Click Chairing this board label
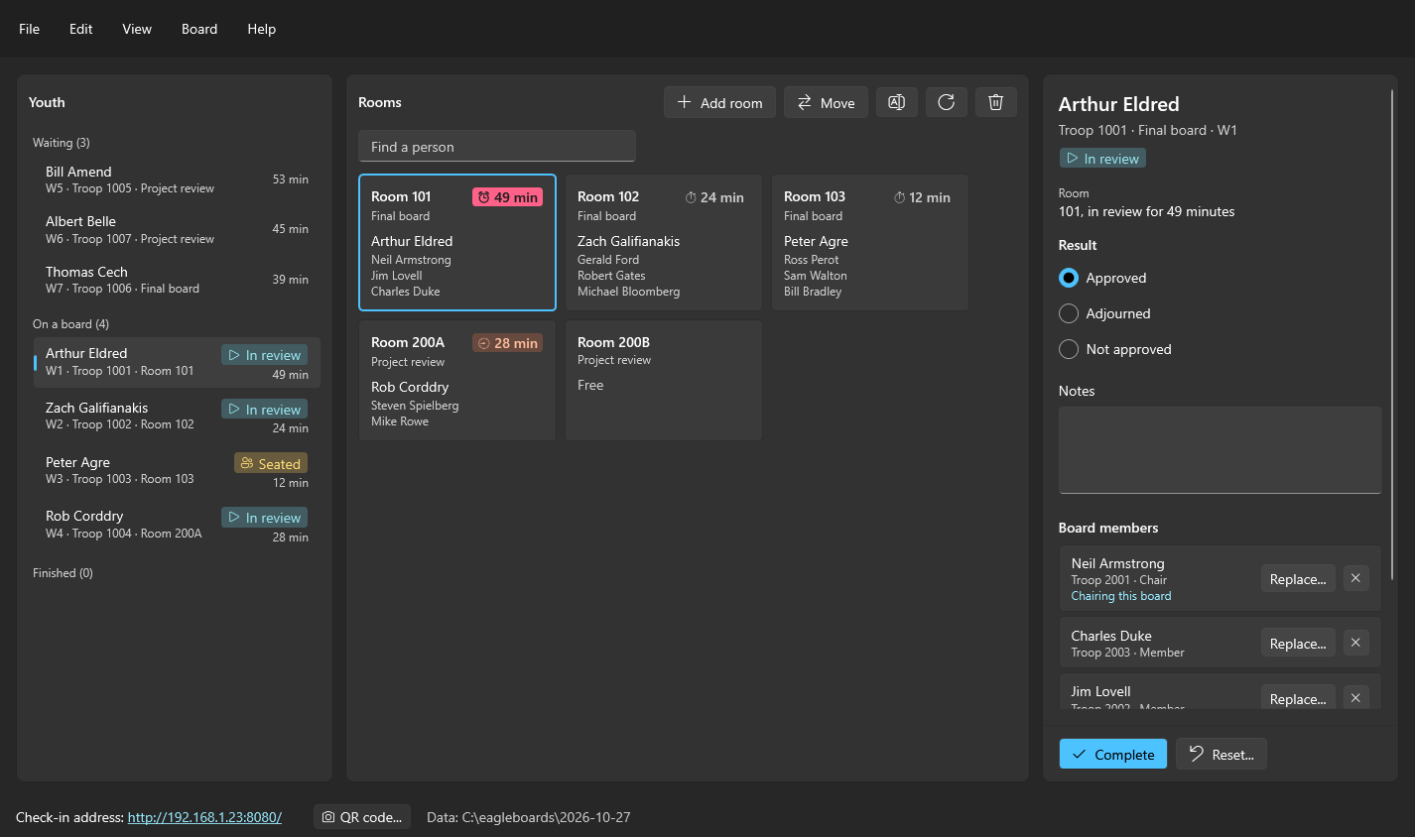This screenshot has height=837, width=1415. click(x=1121, y=596)
